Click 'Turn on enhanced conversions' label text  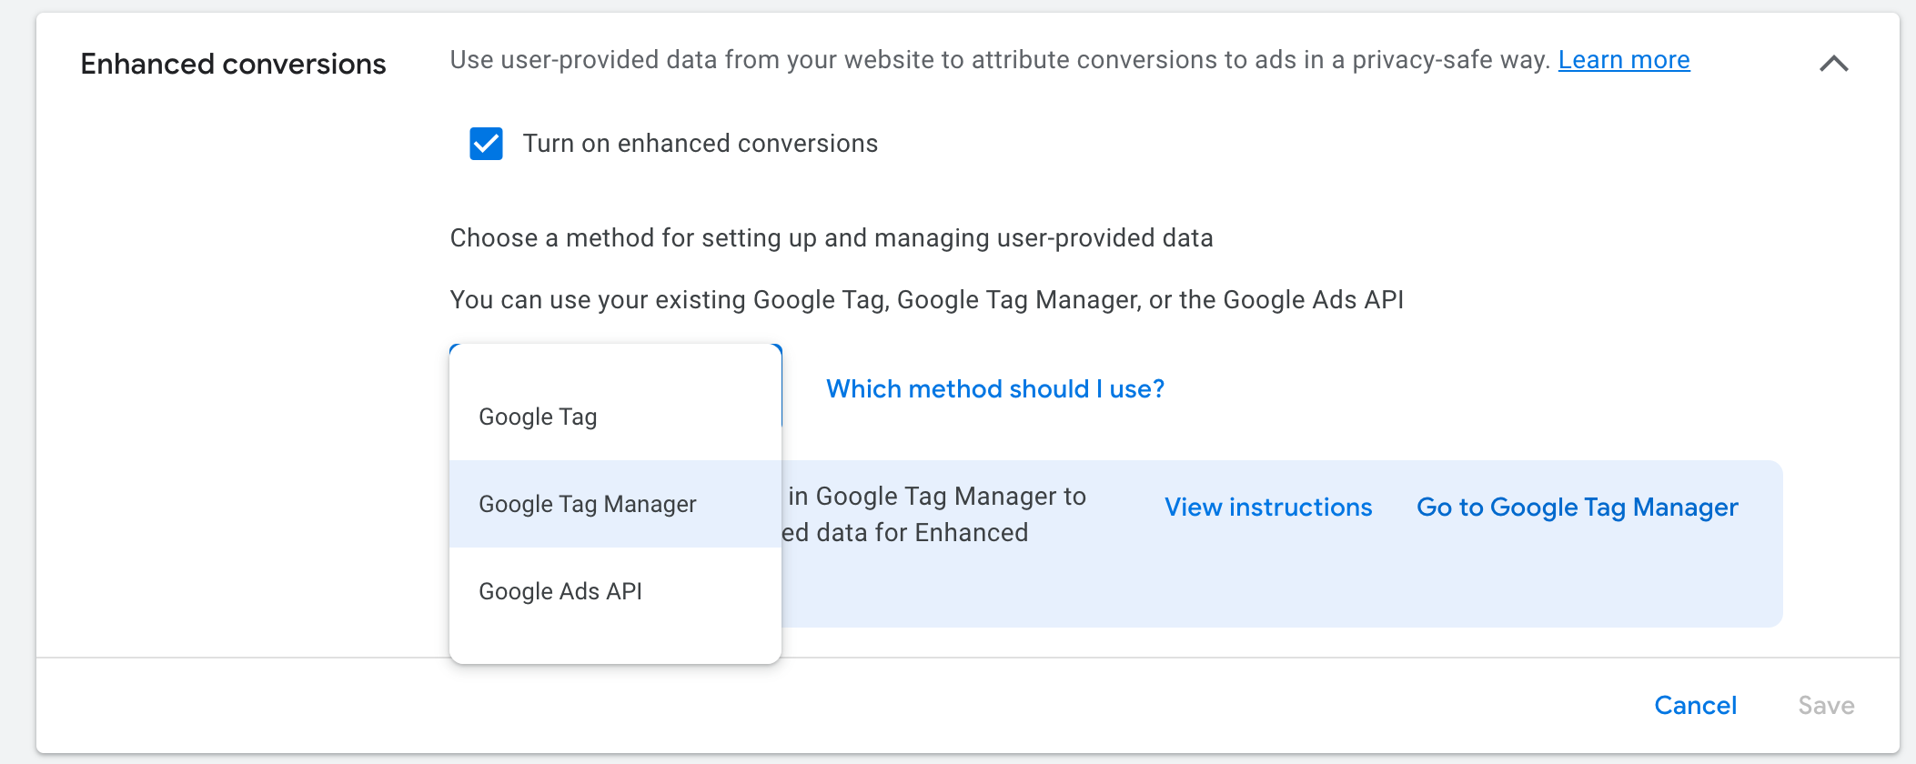pos(701,144)
